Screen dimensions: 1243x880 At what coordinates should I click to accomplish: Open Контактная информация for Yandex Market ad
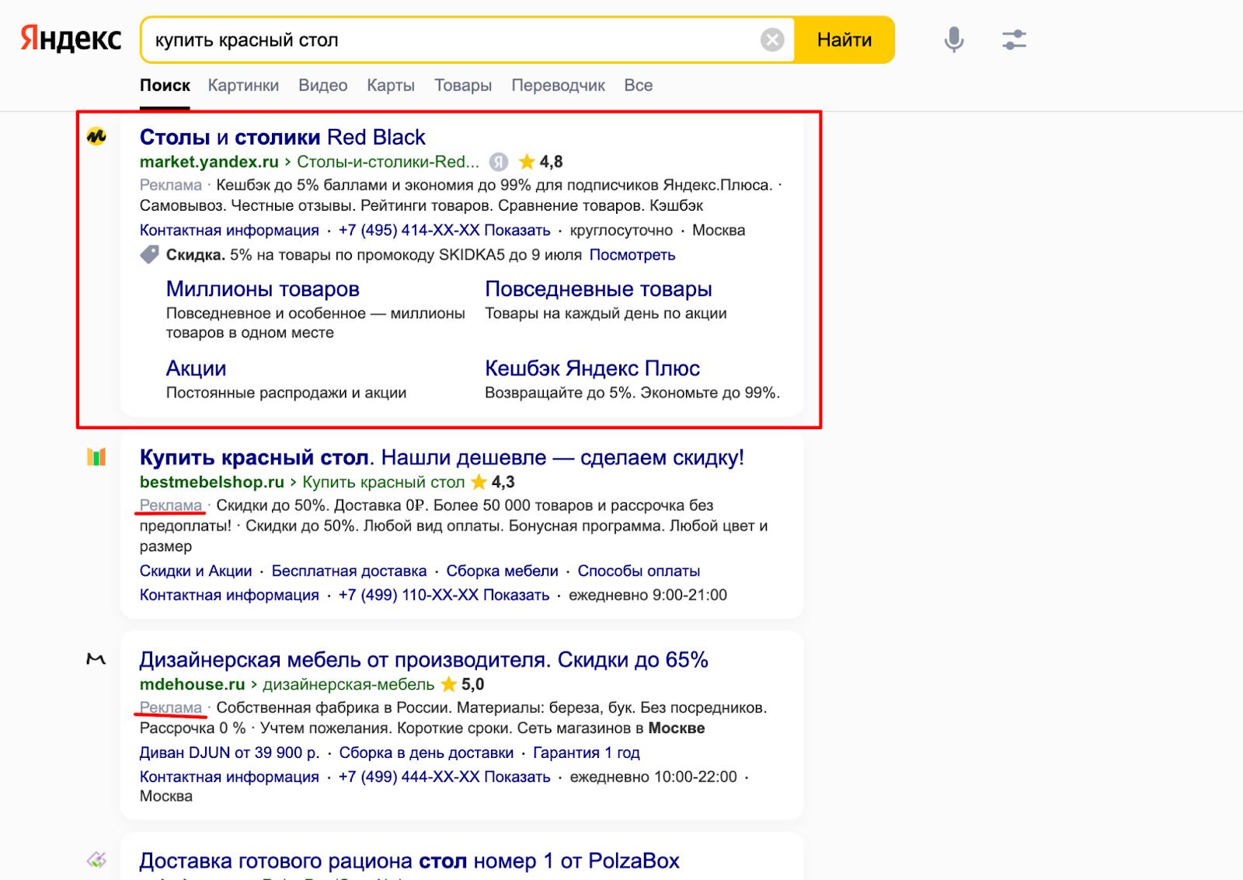[x=229, y=230]
